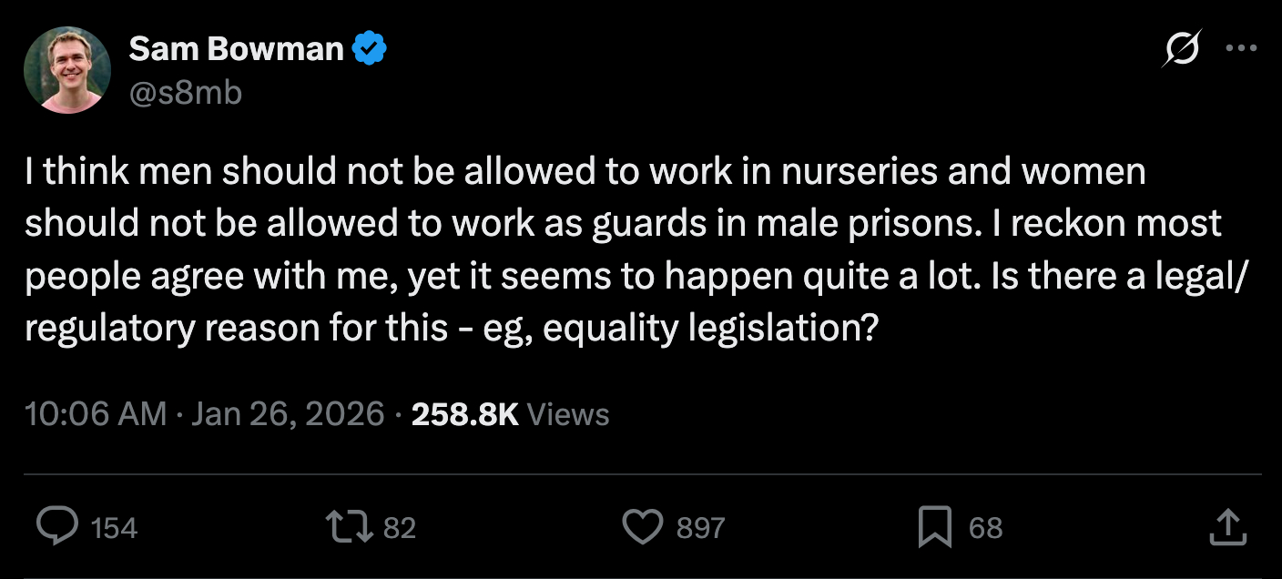Viewport: 1282px width, 579px height.
Task: Click the 82 reposts count
Action: (x=399, y=528)
